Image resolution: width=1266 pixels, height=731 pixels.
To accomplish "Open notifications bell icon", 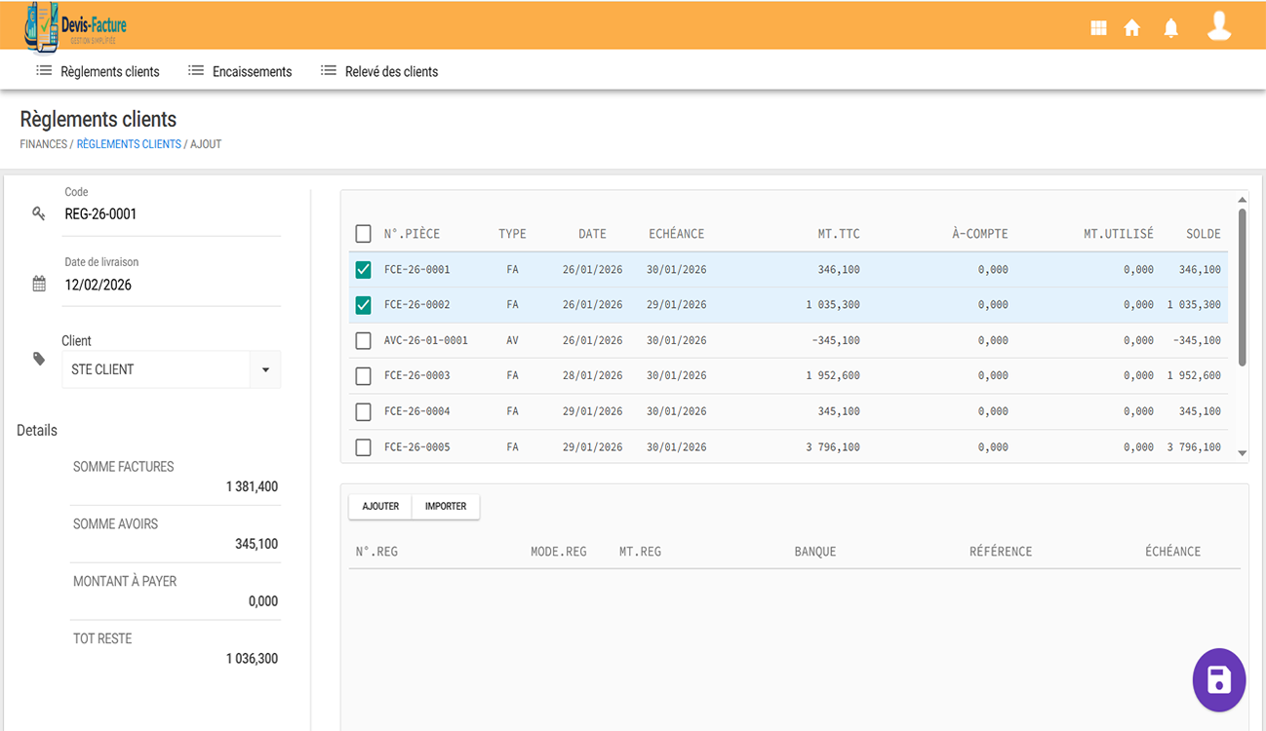I will (x=1170, y=28).
